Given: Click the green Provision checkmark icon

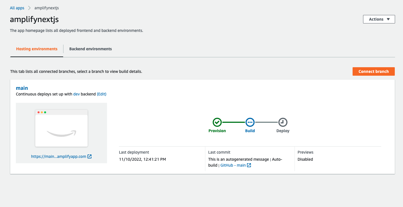Looking at the screenshot, I should [217, 122].
